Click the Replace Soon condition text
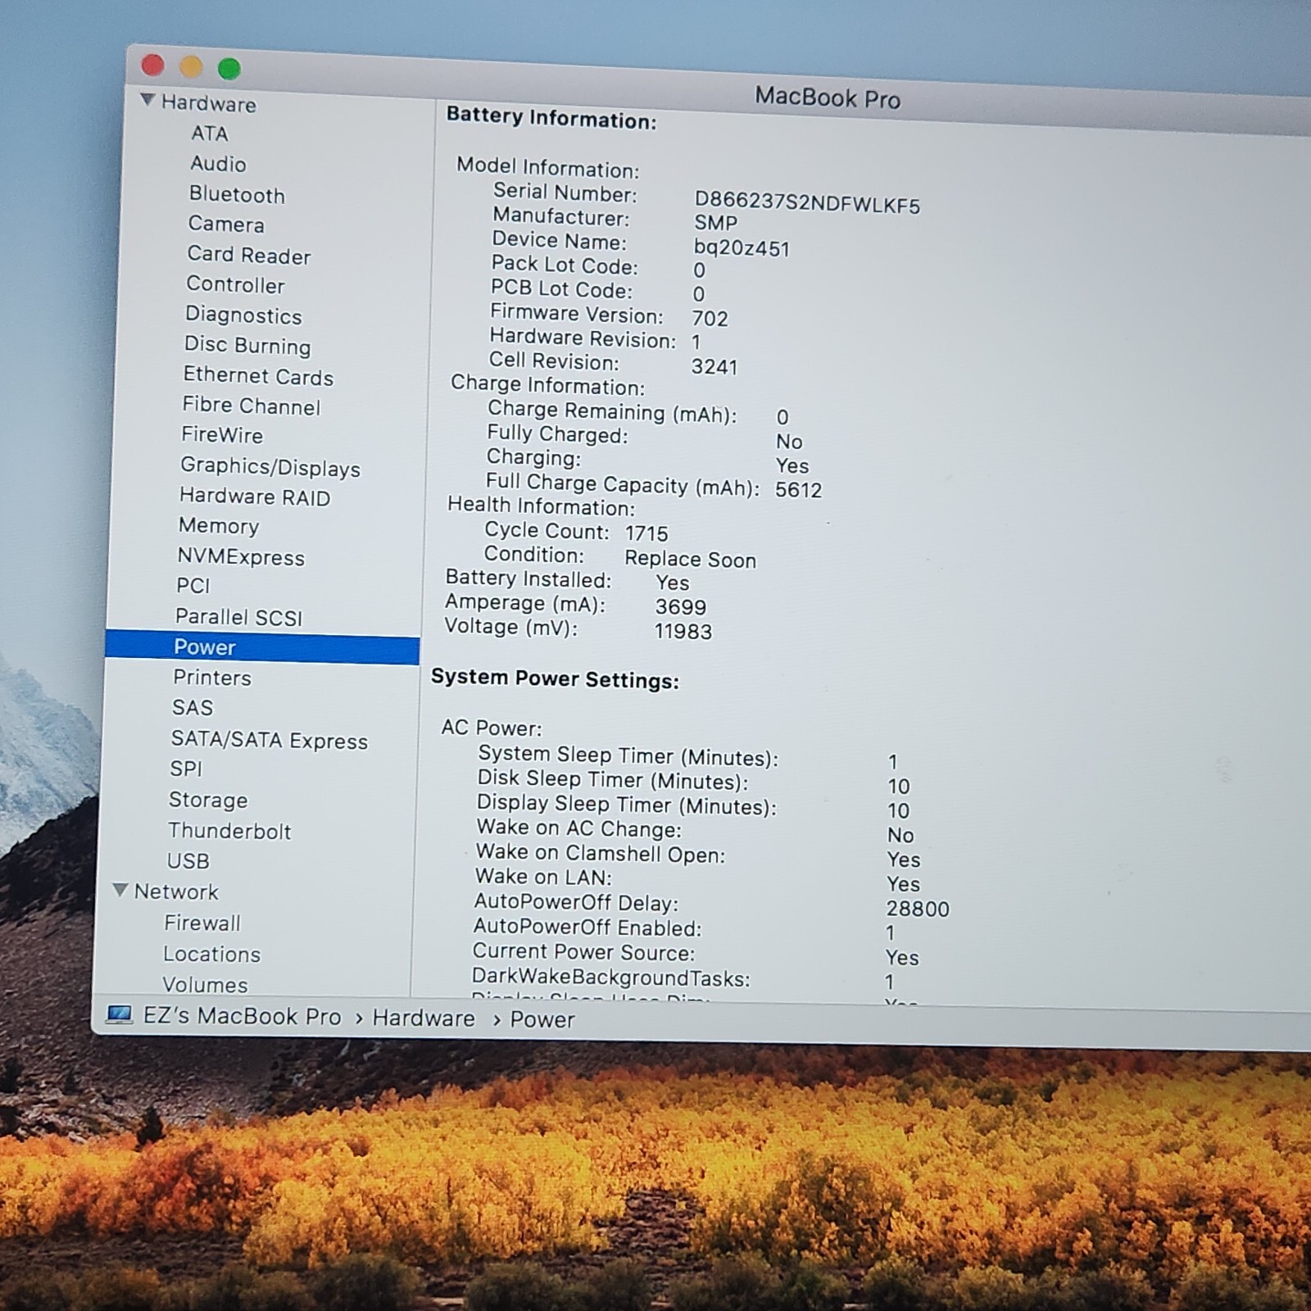The image size is (1311, 1311). tap(690, 560)
